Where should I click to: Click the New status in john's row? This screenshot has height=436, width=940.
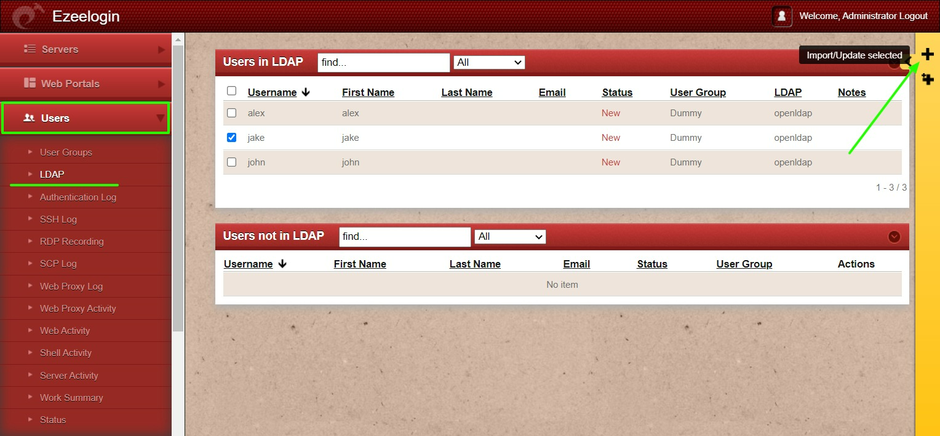pos(611,162)
